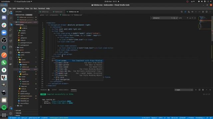Viewport: 213px width, 119px height.
Task: Open the Accounts icon in activity bar
Action: point(11,108)
